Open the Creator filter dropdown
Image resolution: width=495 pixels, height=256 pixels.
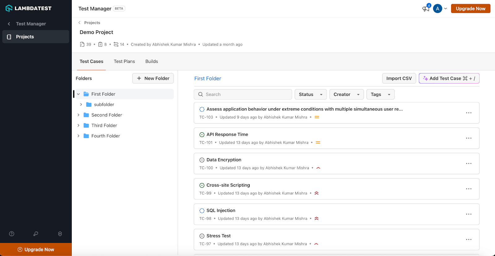pyautogui.click(x=346, y=94)
